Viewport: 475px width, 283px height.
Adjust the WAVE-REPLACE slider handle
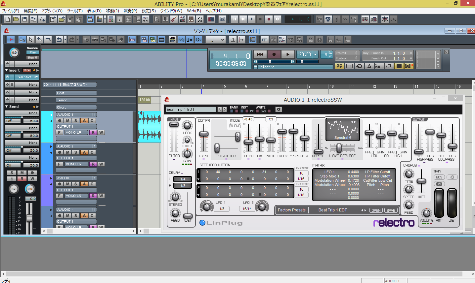[339, 147]
